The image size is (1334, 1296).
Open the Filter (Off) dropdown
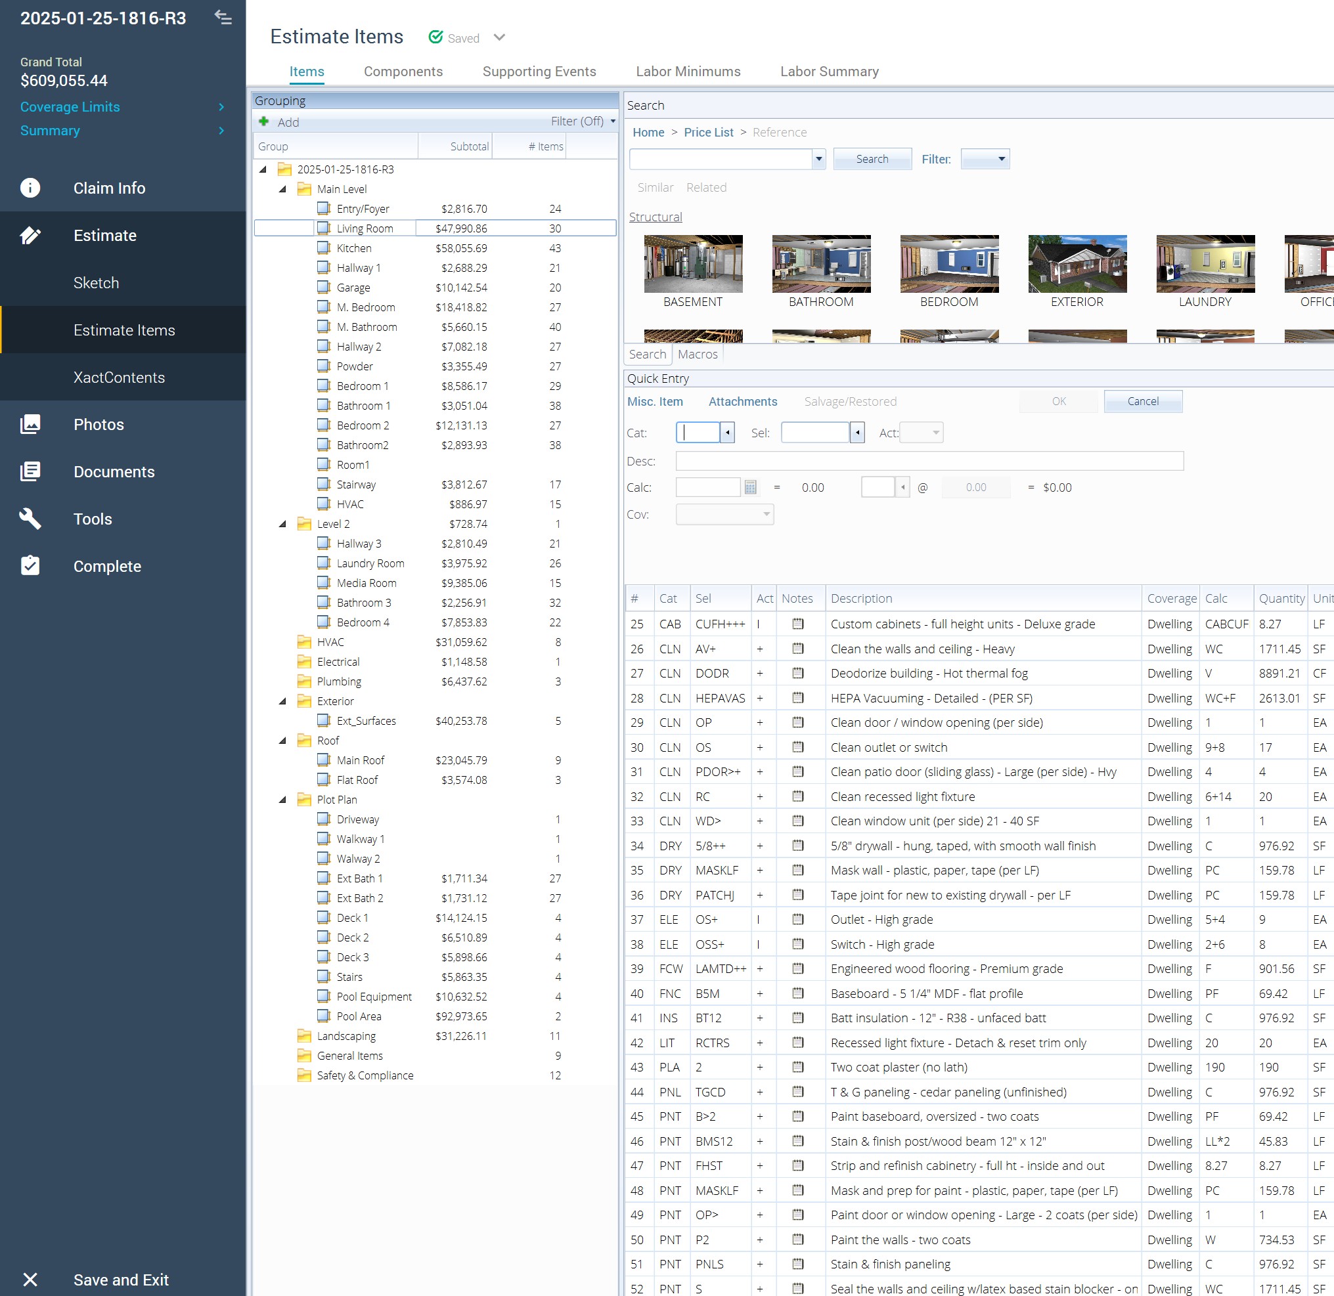tap(583, 121)
